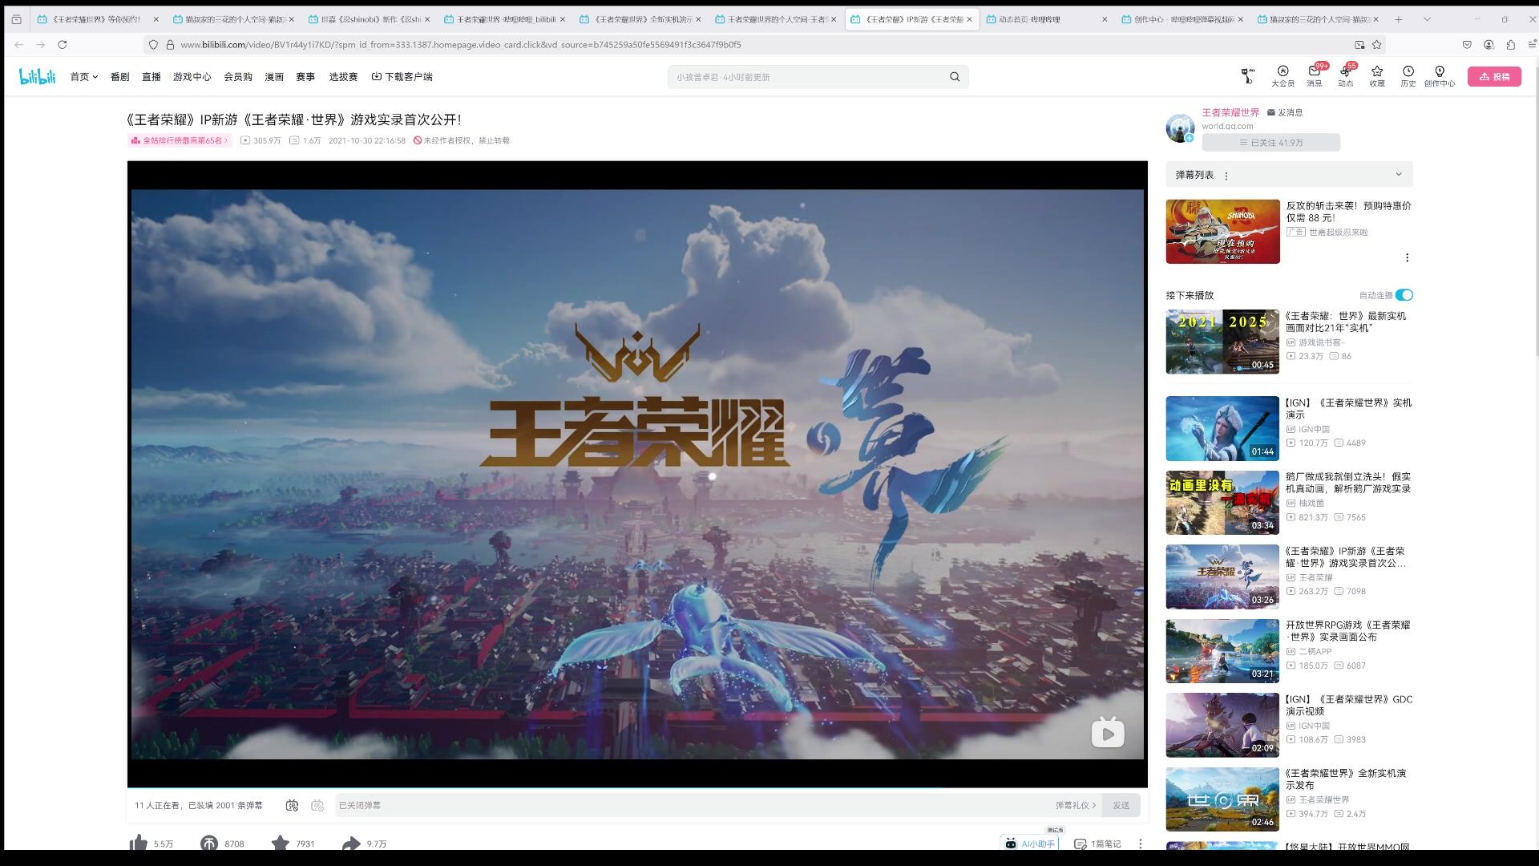Bookmark this page with address bar star
The width and height of the screenshot is (1539, 866).
pos(1377,45)
